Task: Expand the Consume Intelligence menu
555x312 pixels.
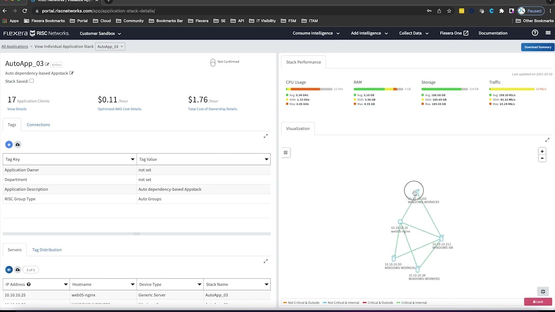Action: 316,33
